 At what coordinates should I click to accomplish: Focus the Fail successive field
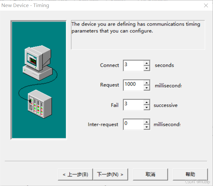133,105
